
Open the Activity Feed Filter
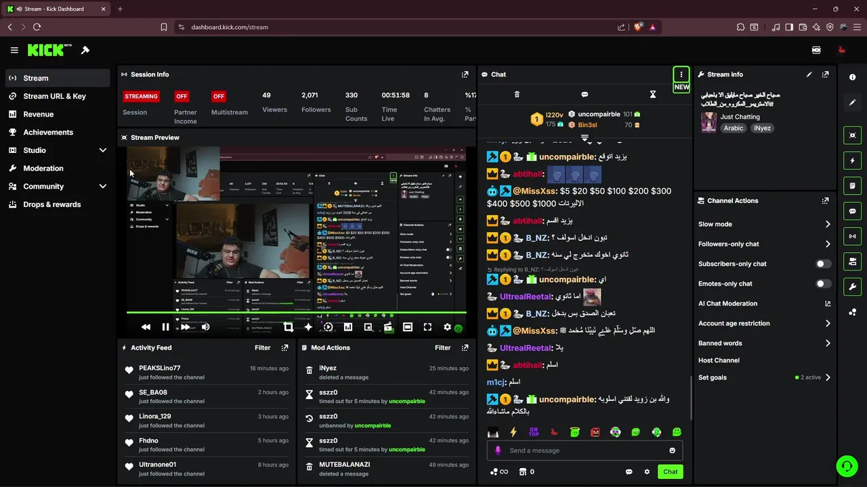[x=263, y=348]
